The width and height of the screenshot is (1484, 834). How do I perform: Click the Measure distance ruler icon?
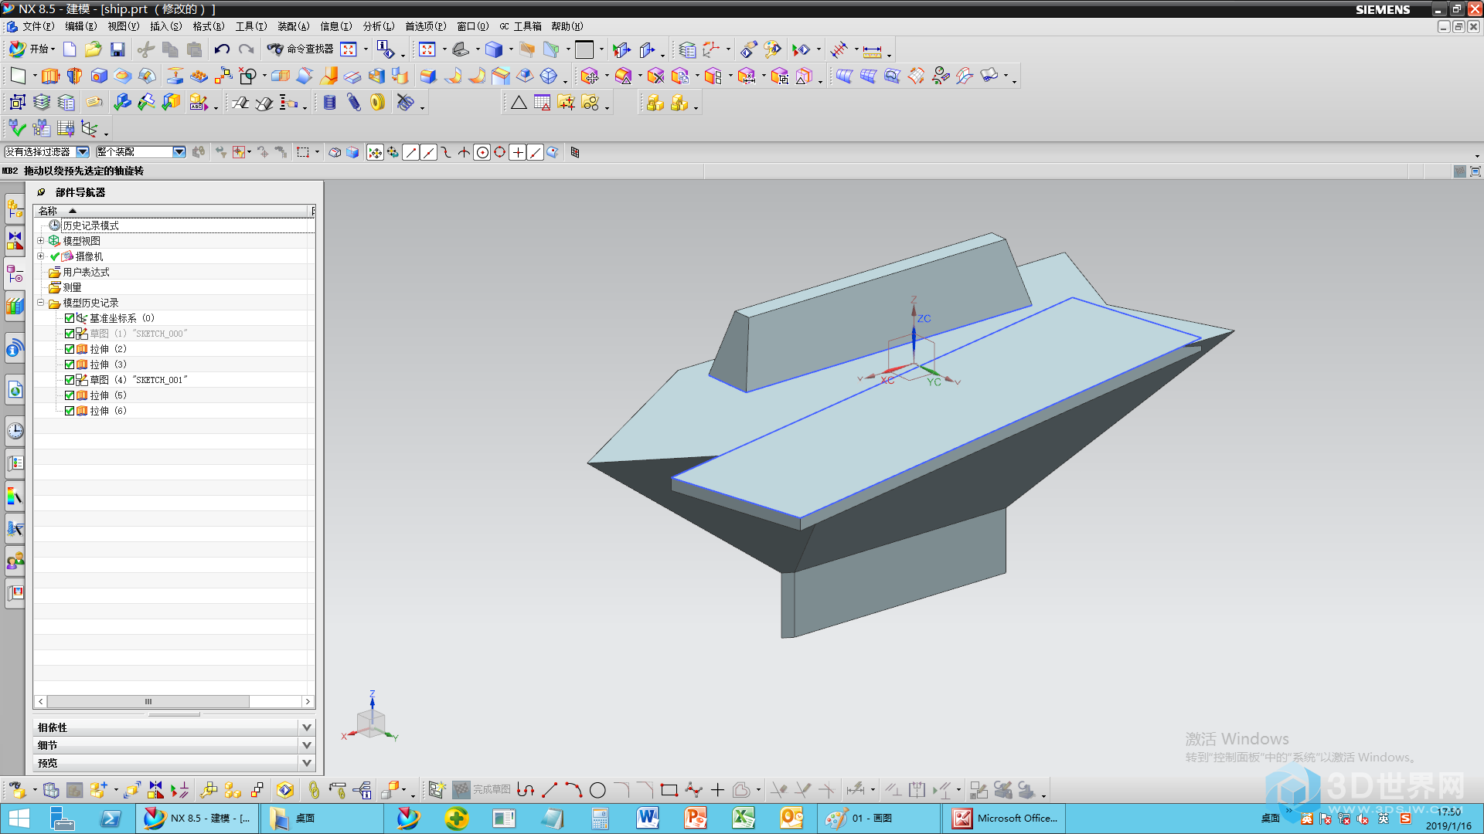click(872, 51)
